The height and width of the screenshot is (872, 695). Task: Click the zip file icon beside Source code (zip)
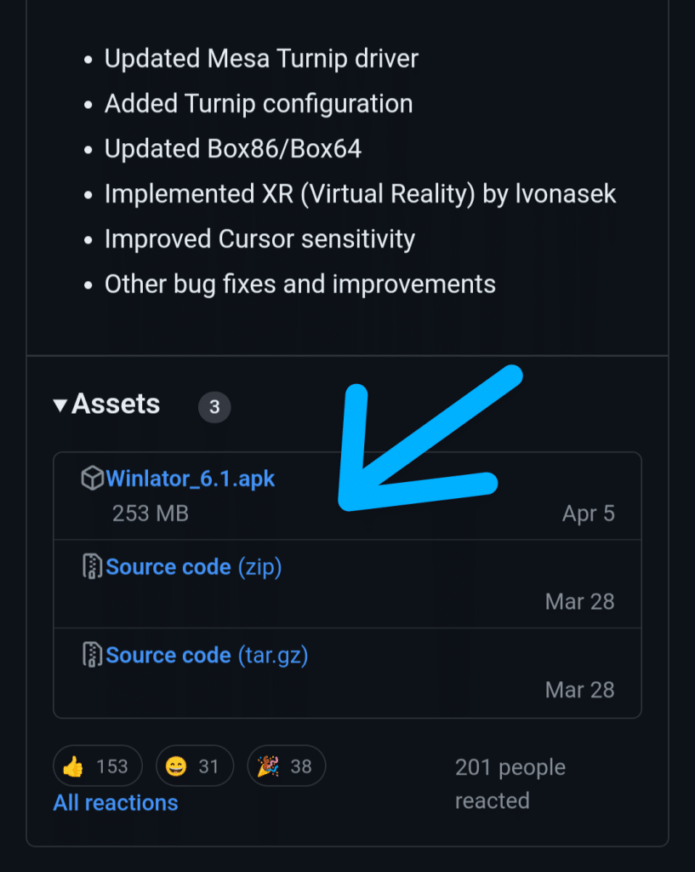click(x=92, y=567)
